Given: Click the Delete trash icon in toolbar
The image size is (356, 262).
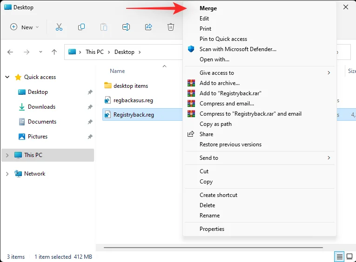Looking at the screenshot, I should point(171,27).
